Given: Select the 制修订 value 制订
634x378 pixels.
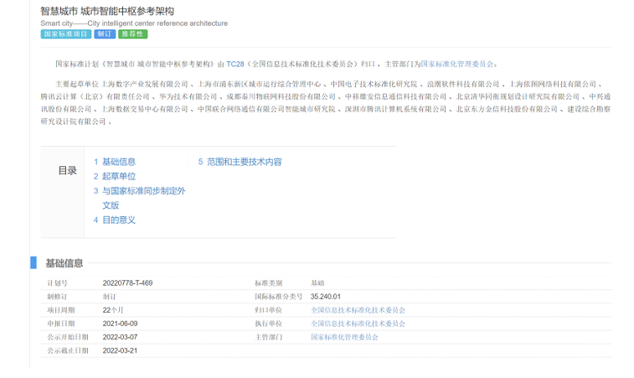Looking at the screenshot, I should pos(109,297).
